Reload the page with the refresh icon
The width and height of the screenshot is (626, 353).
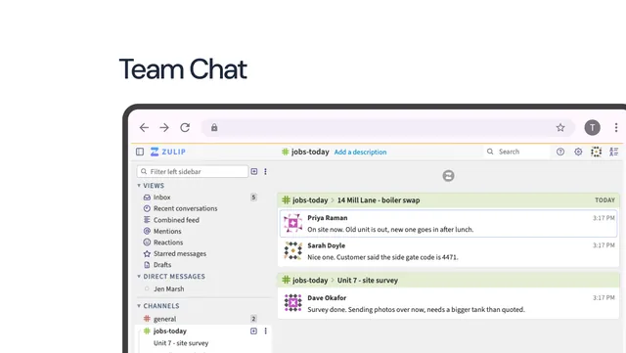(185, 128)
